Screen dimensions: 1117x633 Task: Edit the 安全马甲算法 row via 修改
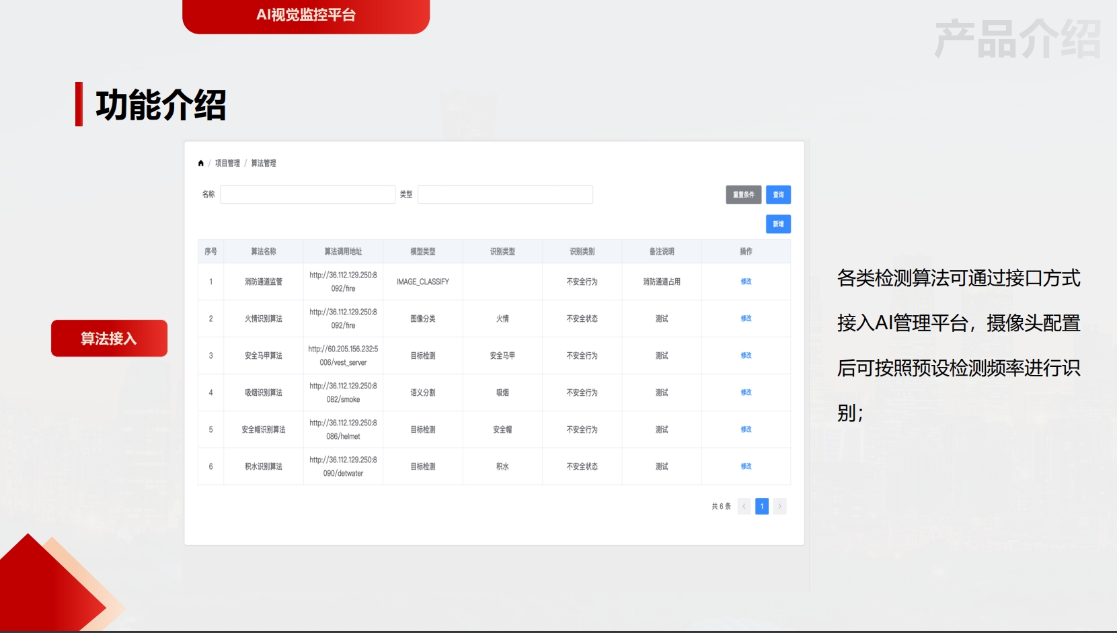[x=746, y=355]
